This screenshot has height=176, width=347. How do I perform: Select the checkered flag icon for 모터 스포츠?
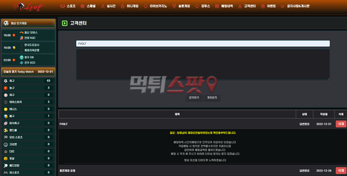(6, 138)
